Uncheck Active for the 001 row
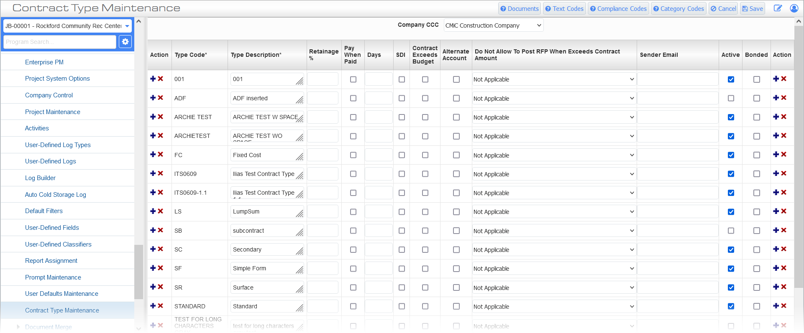Screen dimensions: 804x333 click(731, 79)
